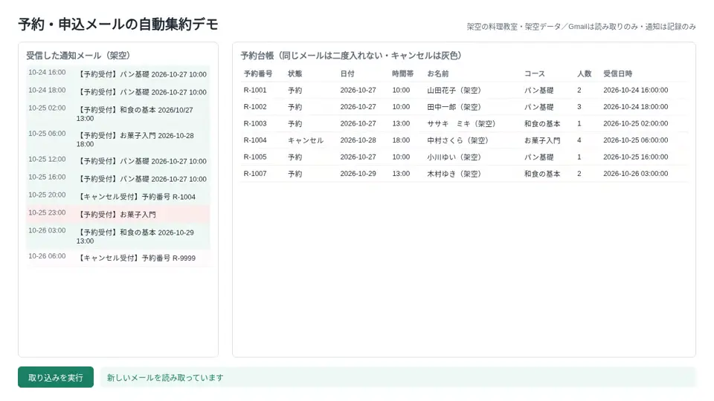Click the name 田中一郎（架空）

point(454,107)
